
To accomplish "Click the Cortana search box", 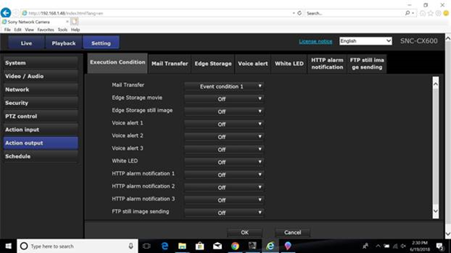I will (x=77, y=246).
